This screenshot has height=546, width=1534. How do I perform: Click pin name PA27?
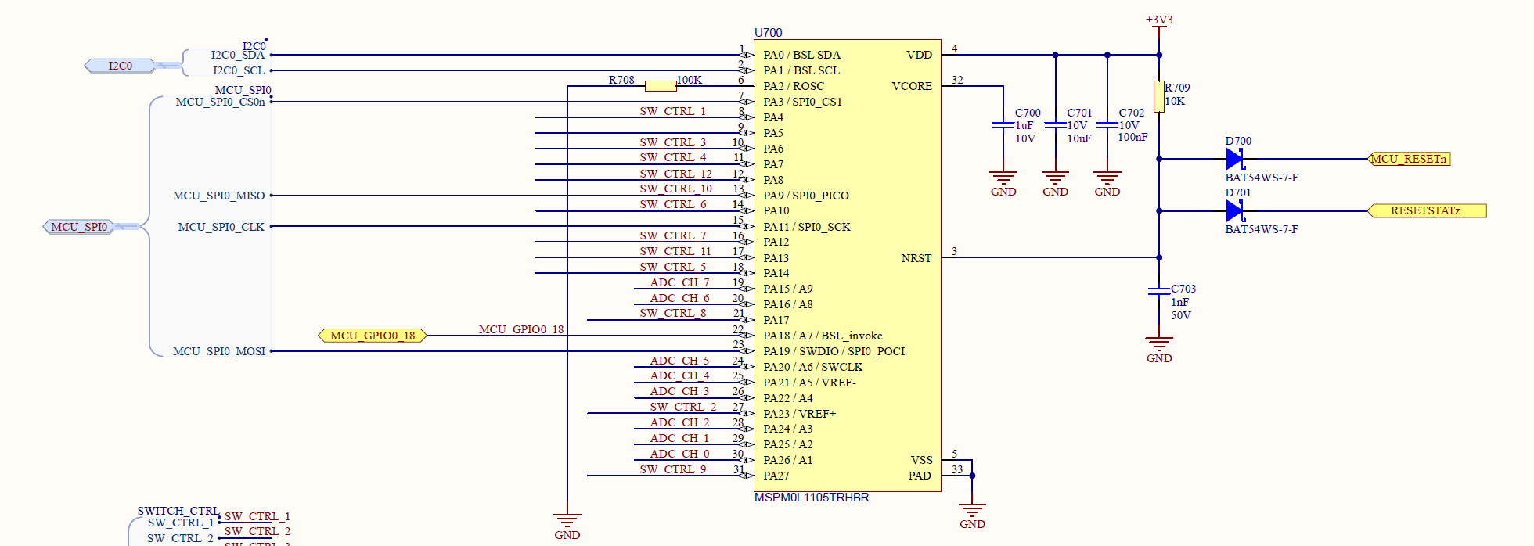click(x=776, y=476)
